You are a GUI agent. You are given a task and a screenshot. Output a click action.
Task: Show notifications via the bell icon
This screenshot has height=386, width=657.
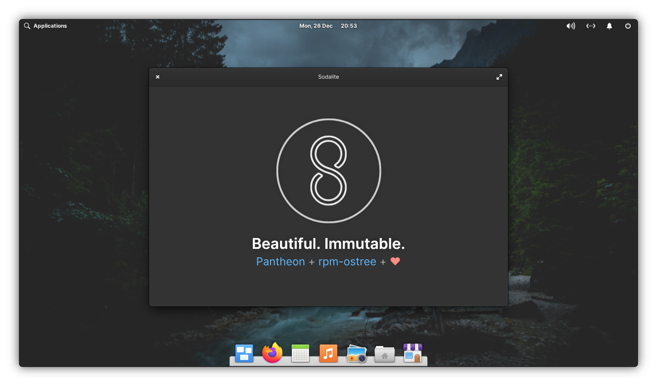(609, 26)
